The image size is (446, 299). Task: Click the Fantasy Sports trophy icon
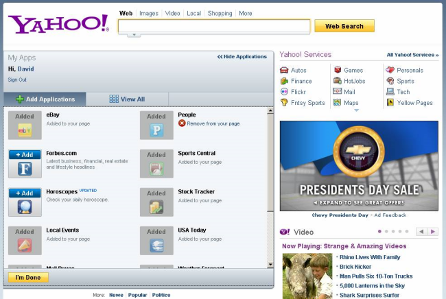click(284, 102)
